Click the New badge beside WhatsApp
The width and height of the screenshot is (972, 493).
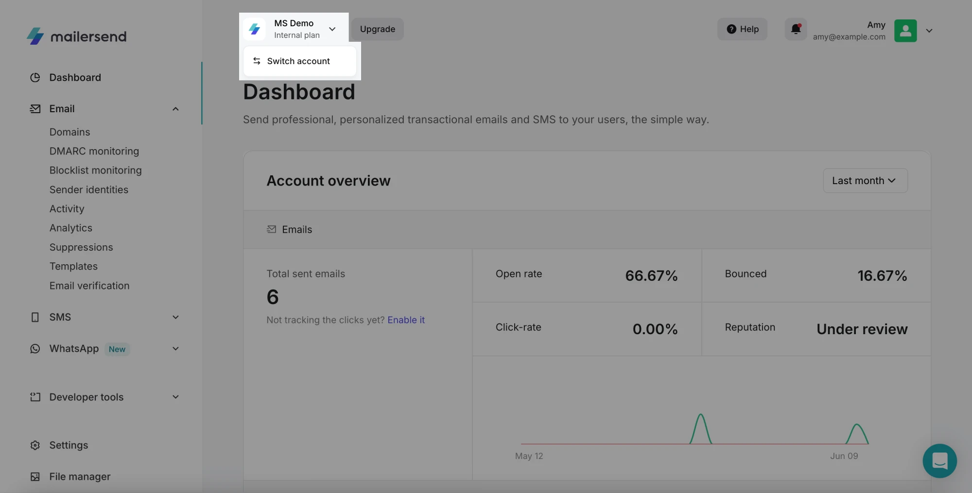(117, 349)
